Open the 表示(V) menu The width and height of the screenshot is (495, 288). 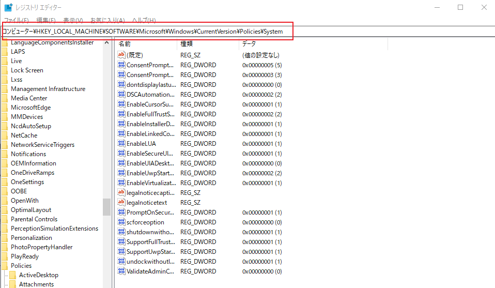tap(73, 21)
